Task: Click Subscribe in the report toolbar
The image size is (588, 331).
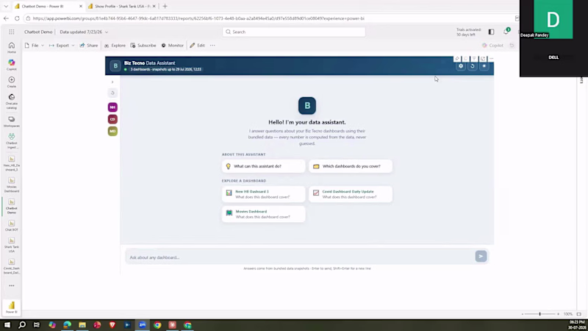Action: coord(143,46)
